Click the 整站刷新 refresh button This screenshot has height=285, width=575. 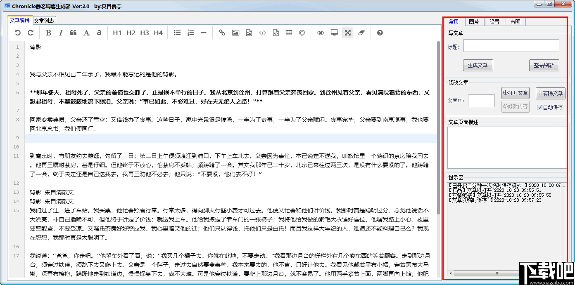544,65
